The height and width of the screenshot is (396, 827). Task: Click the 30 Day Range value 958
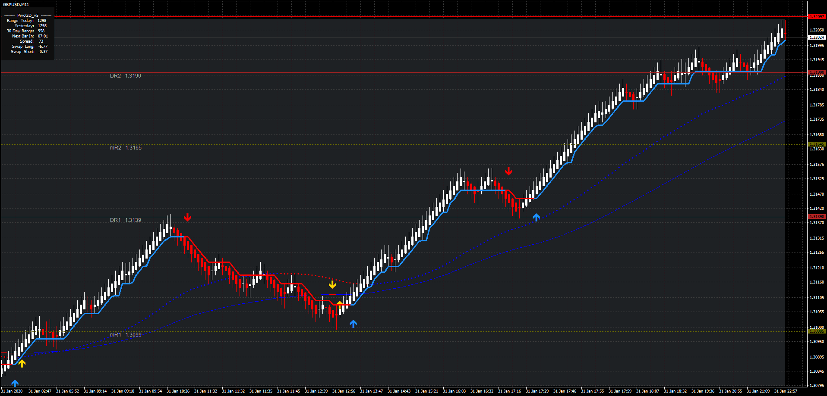tap(41, 31)
